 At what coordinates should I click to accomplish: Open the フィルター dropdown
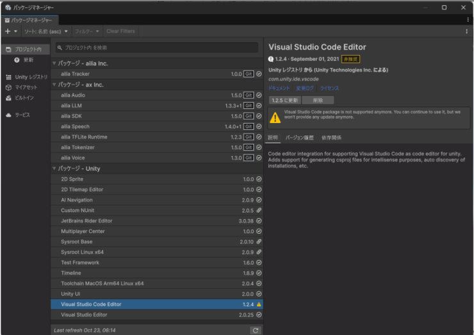point(86,31)
